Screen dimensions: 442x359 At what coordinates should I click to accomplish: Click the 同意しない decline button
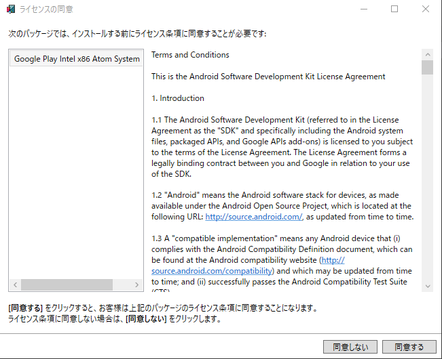[350, 347]
